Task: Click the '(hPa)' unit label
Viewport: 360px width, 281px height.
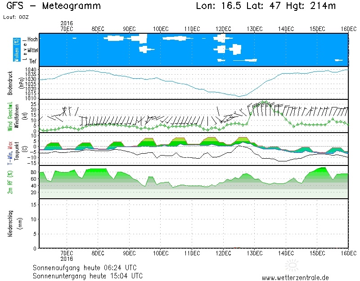Action: (x=22, y=83)
